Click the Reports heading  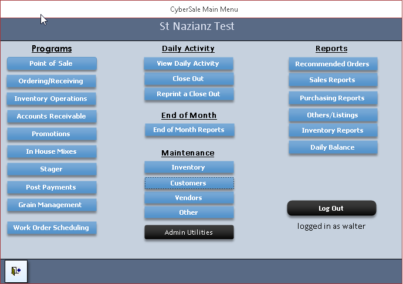click(331, 49)
